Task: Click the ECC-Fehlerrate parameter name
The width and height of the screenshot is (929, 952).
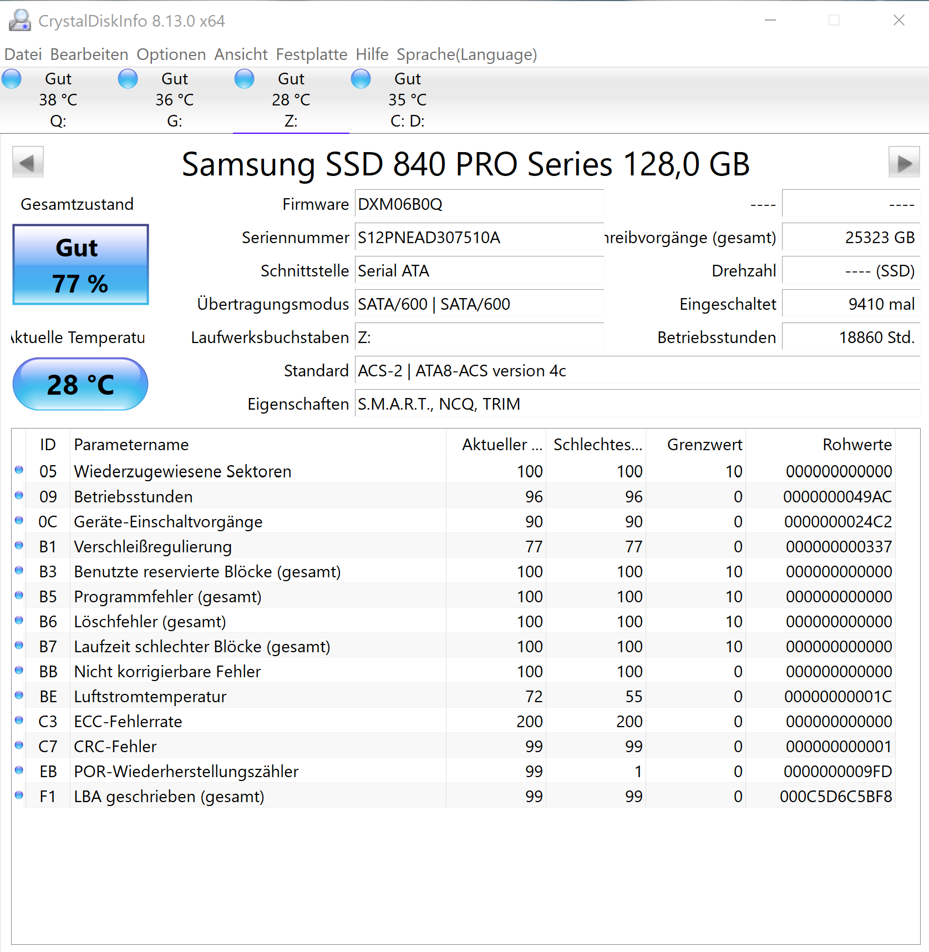Action: pos(128,721)
